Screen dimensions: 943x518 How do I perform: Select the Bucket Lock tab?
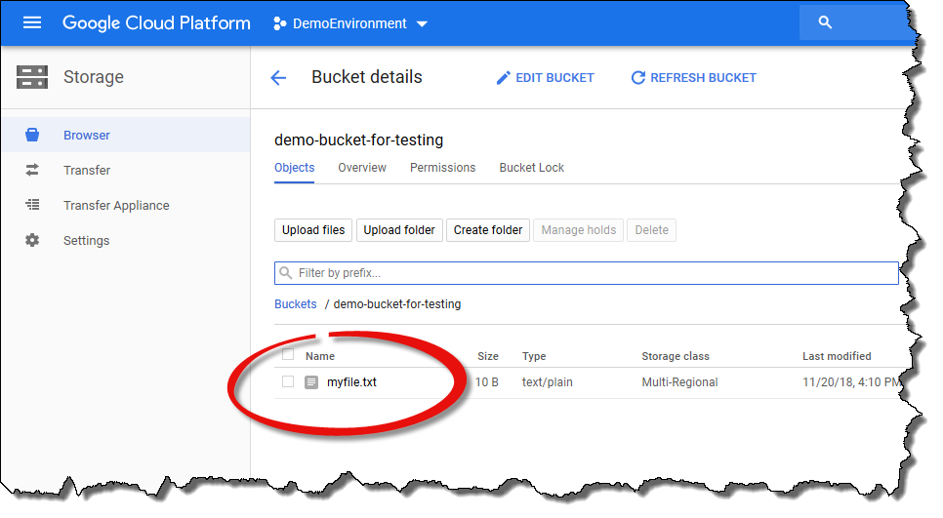(531, 168)
